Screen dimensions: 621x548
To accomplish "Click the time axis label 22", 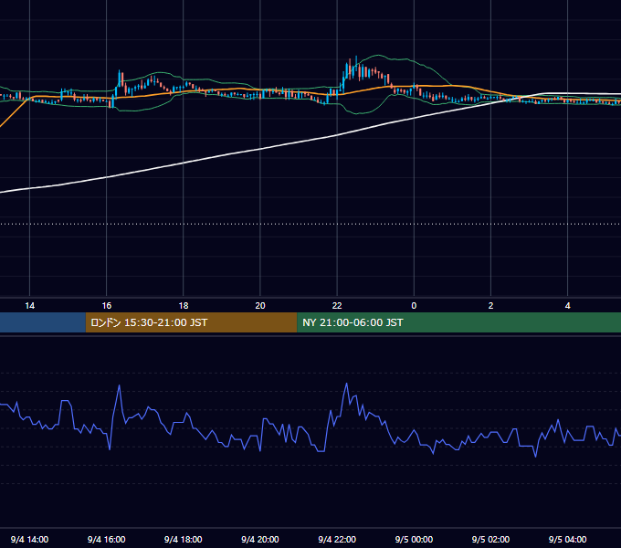I will [337, 306].
